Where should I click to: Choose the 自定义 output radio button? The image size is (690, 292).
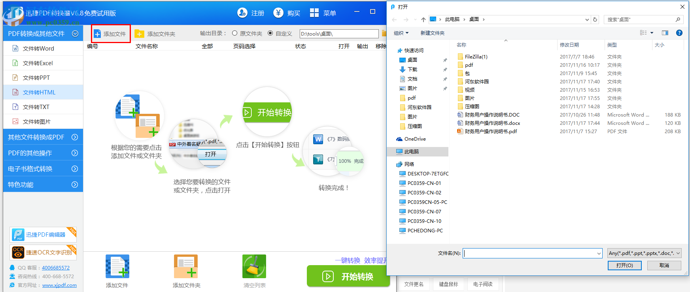point(270,33)
